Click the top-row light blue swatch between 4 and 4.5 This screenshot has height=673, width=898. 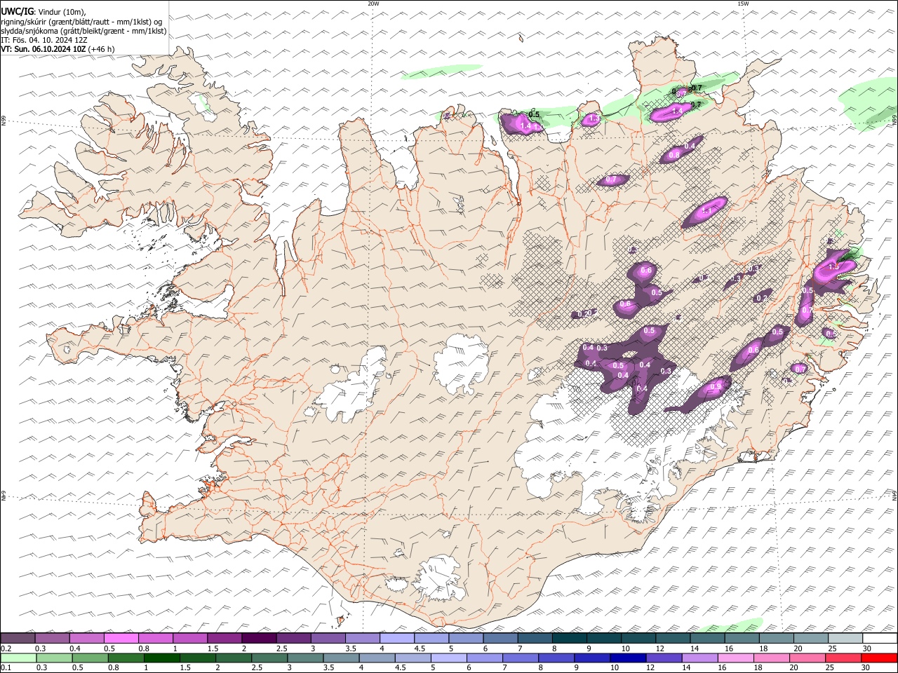pyautogui.click(x=397, y=638)
